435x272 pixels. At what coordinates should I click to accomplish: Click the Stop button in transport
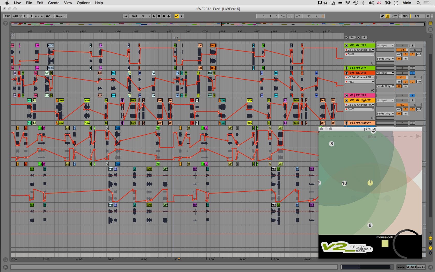coord(159,16)
